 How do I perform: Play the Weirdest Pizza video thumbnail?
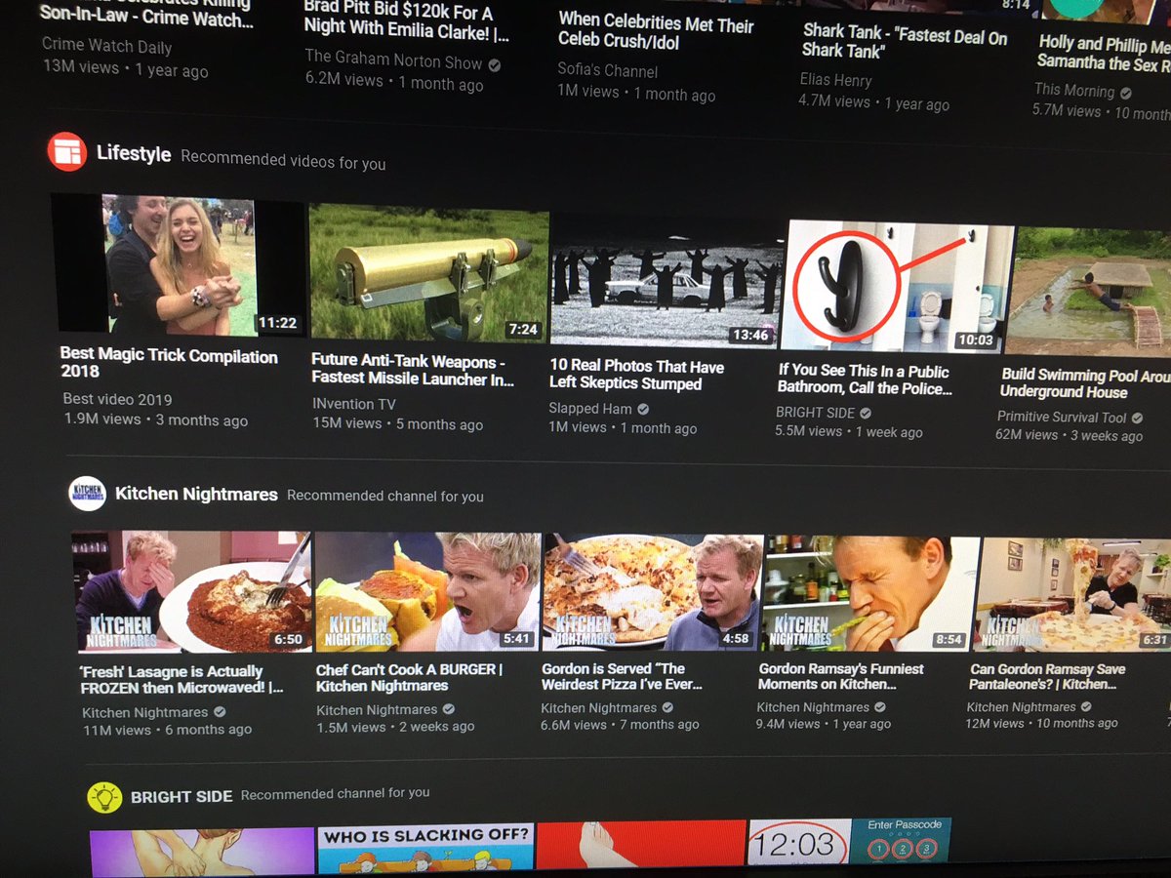[x=653, y=591]
